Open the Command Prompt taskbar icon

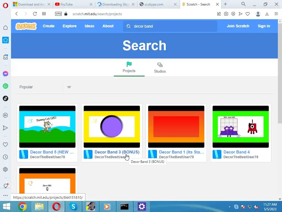click(x=124, y=206)
